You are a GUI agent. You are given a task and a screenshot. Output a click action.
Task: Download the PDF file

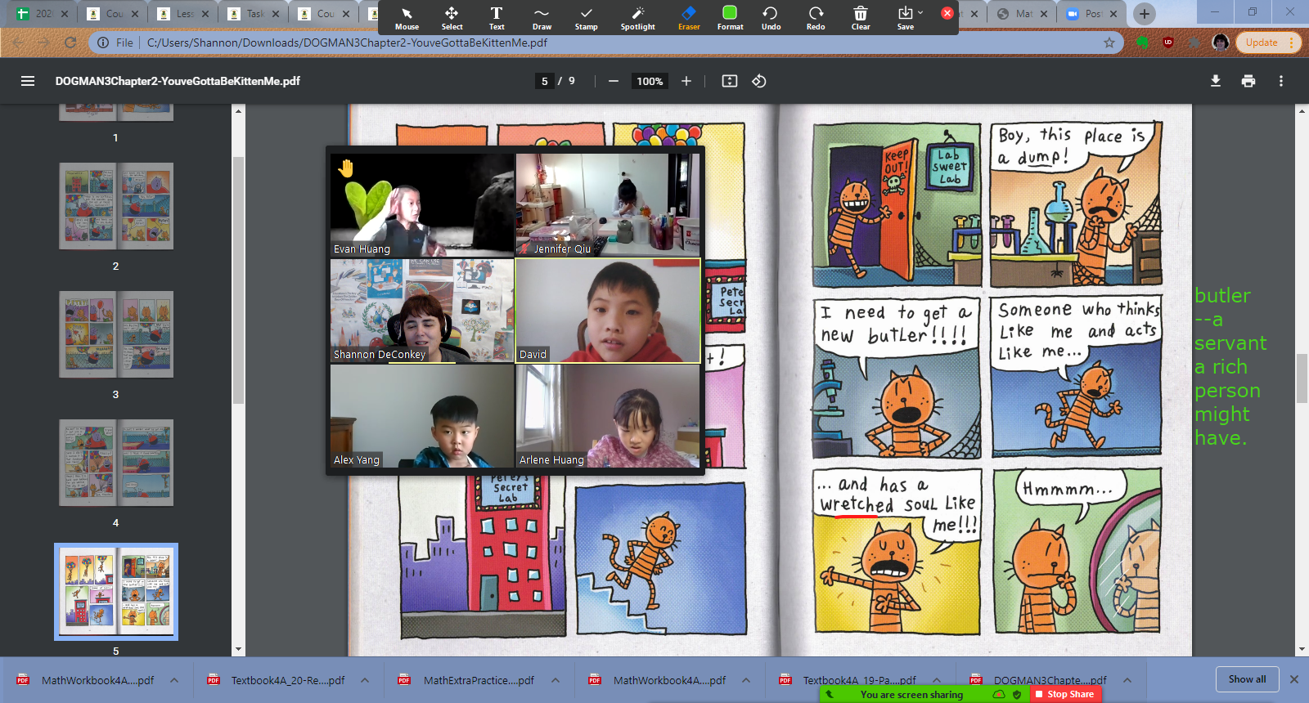tap(1216, 81)
